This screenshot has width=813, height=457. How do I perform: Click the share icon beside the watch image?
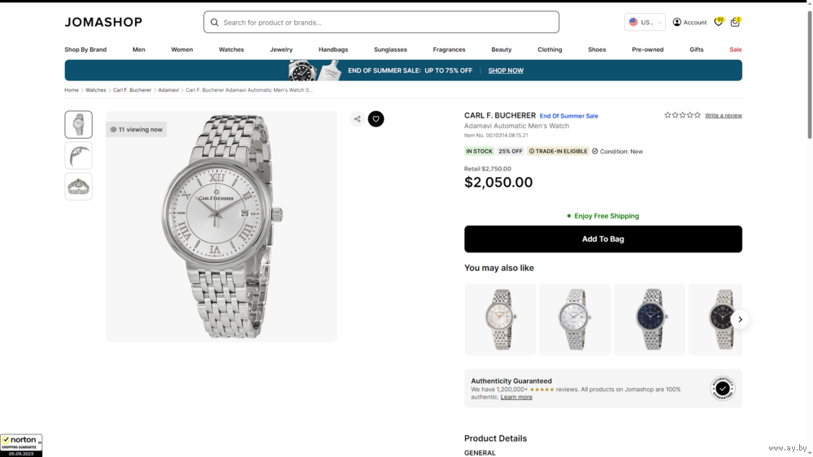(357, 119)
